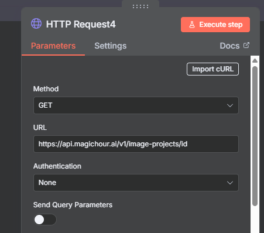Click the scrollbar up arrow
Screen dimensions: 264x233
255,61
